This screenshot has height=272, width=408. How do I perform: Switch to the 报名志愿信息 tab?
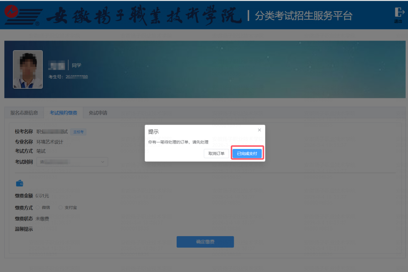[24, 113]
